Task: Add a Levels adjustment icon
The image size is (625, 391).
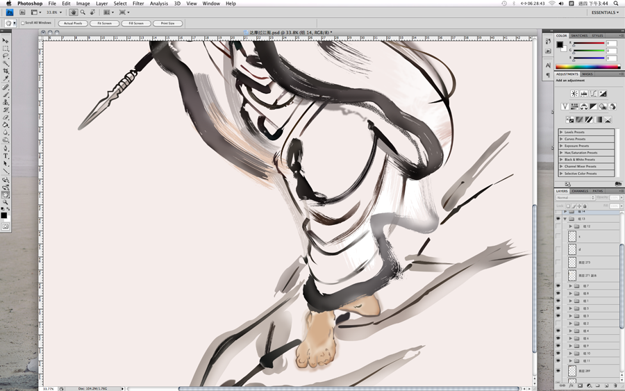Action: 584,93
